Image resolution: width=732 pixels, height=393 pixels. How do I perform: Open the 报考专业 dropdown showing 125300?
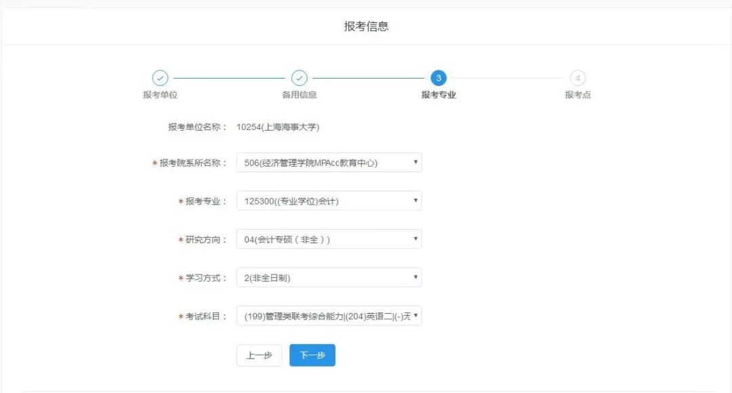point(329,201)
